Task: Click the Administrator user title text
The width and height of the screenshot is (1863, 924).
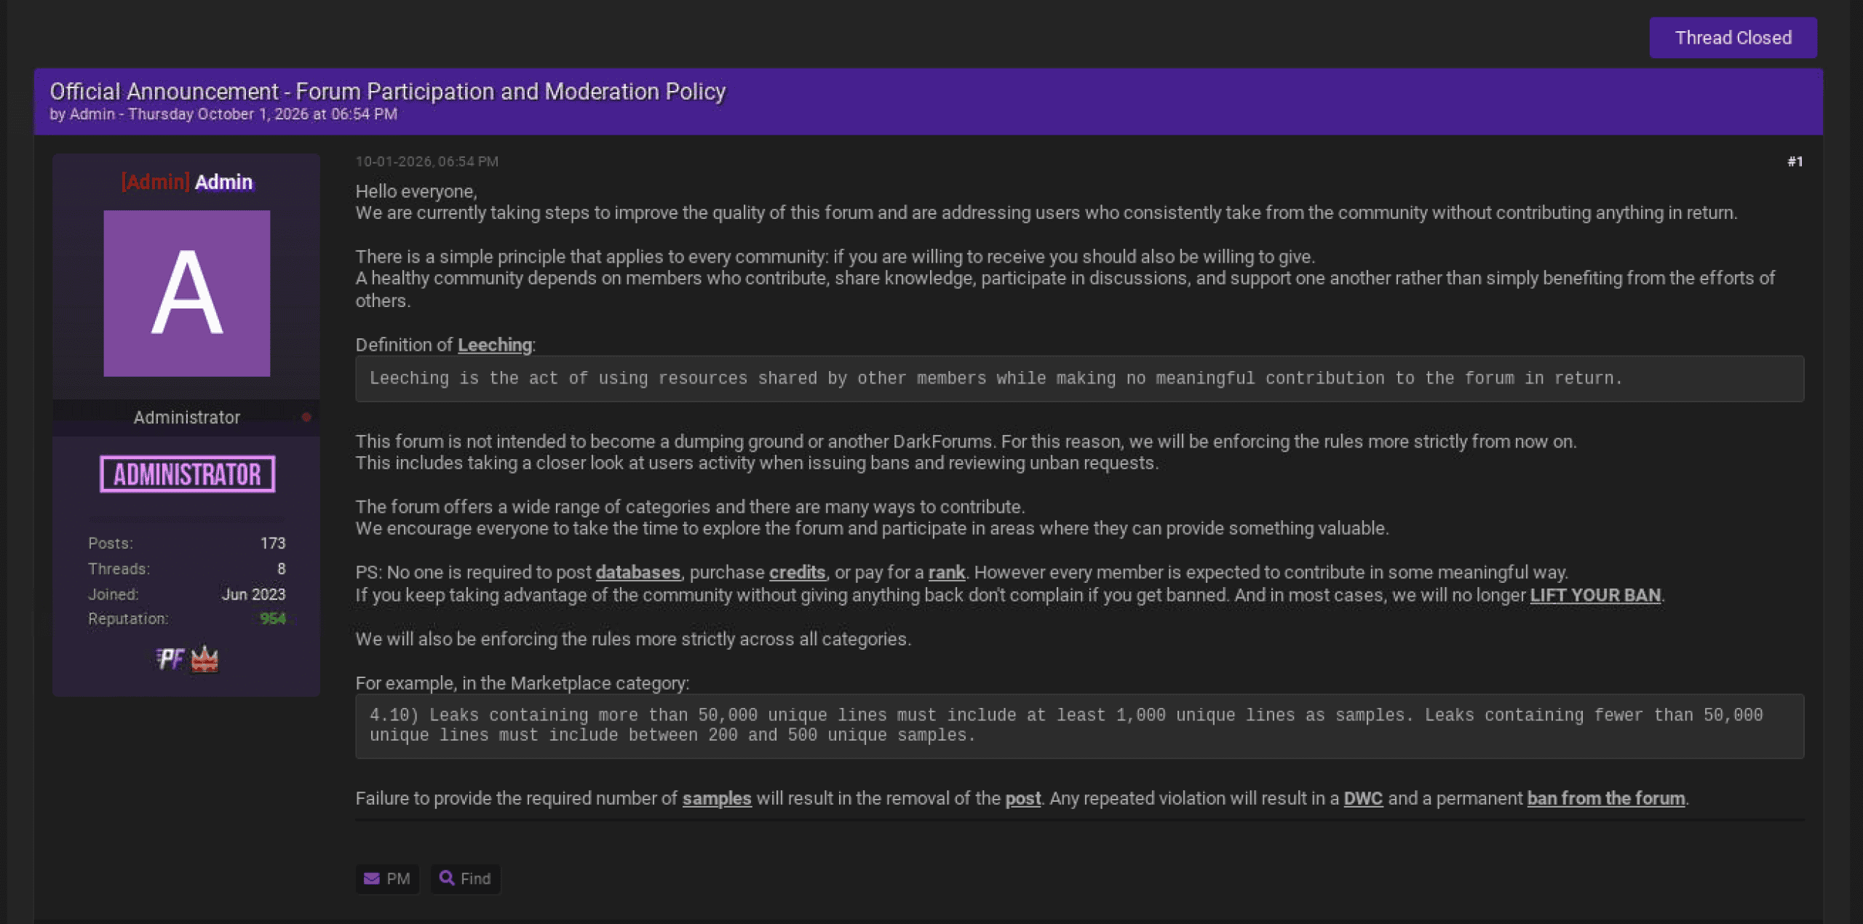Action: coord(187,417)
